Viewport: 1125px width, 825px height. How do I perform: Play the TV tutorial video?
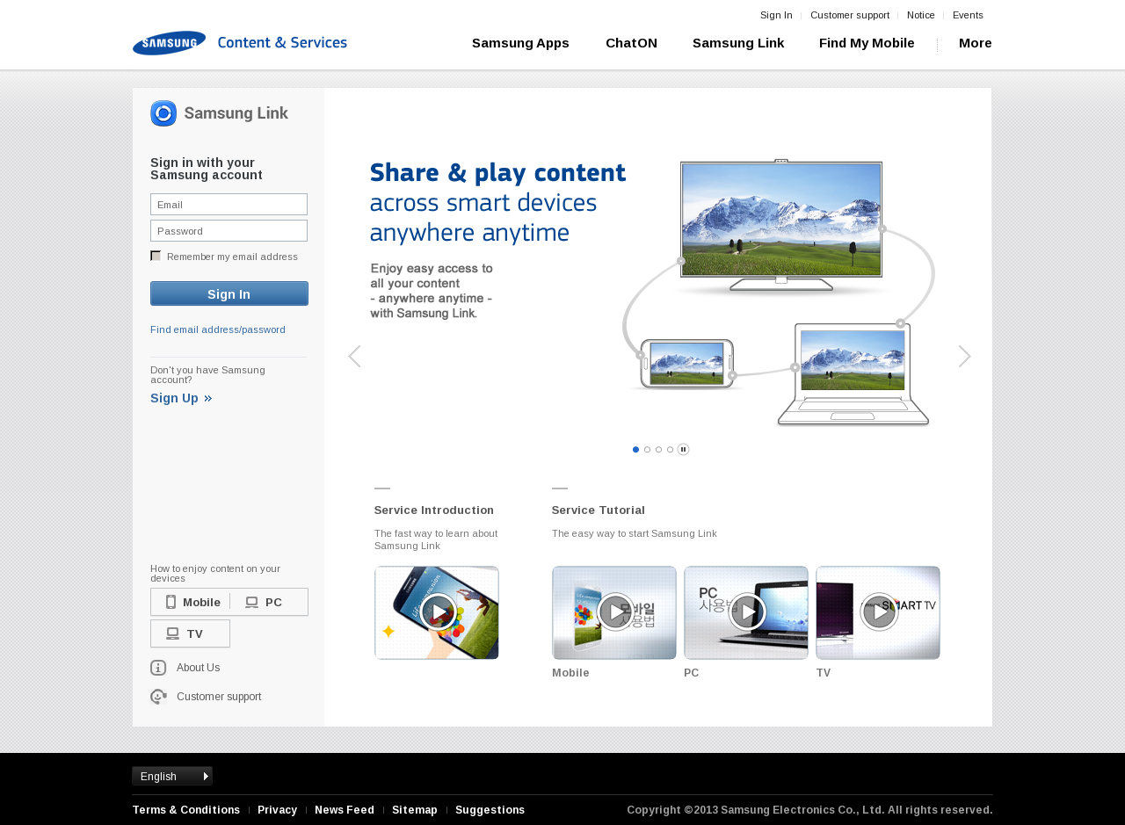(x=878, y=612)
